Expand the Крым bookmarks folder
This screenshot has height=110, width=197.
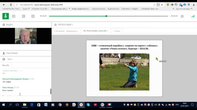[26, 9]
